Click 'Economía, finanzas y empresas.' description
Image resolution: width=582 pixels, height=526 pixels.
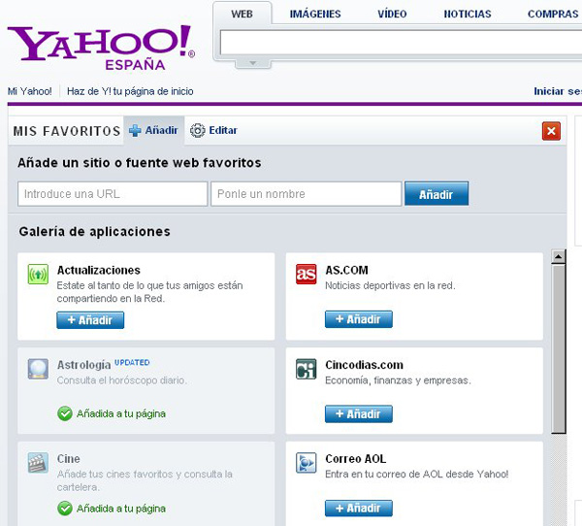tap(398, 380)
